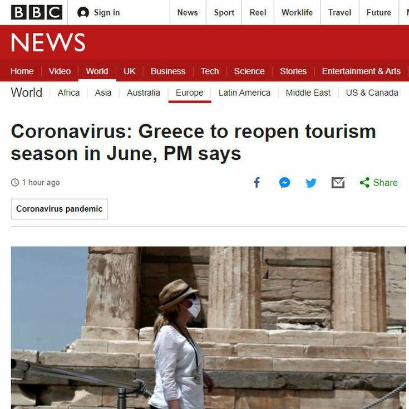Share article on Facebook
This screenshot has height=409, width=409.
pyautogui.click(x=257, y=182)
